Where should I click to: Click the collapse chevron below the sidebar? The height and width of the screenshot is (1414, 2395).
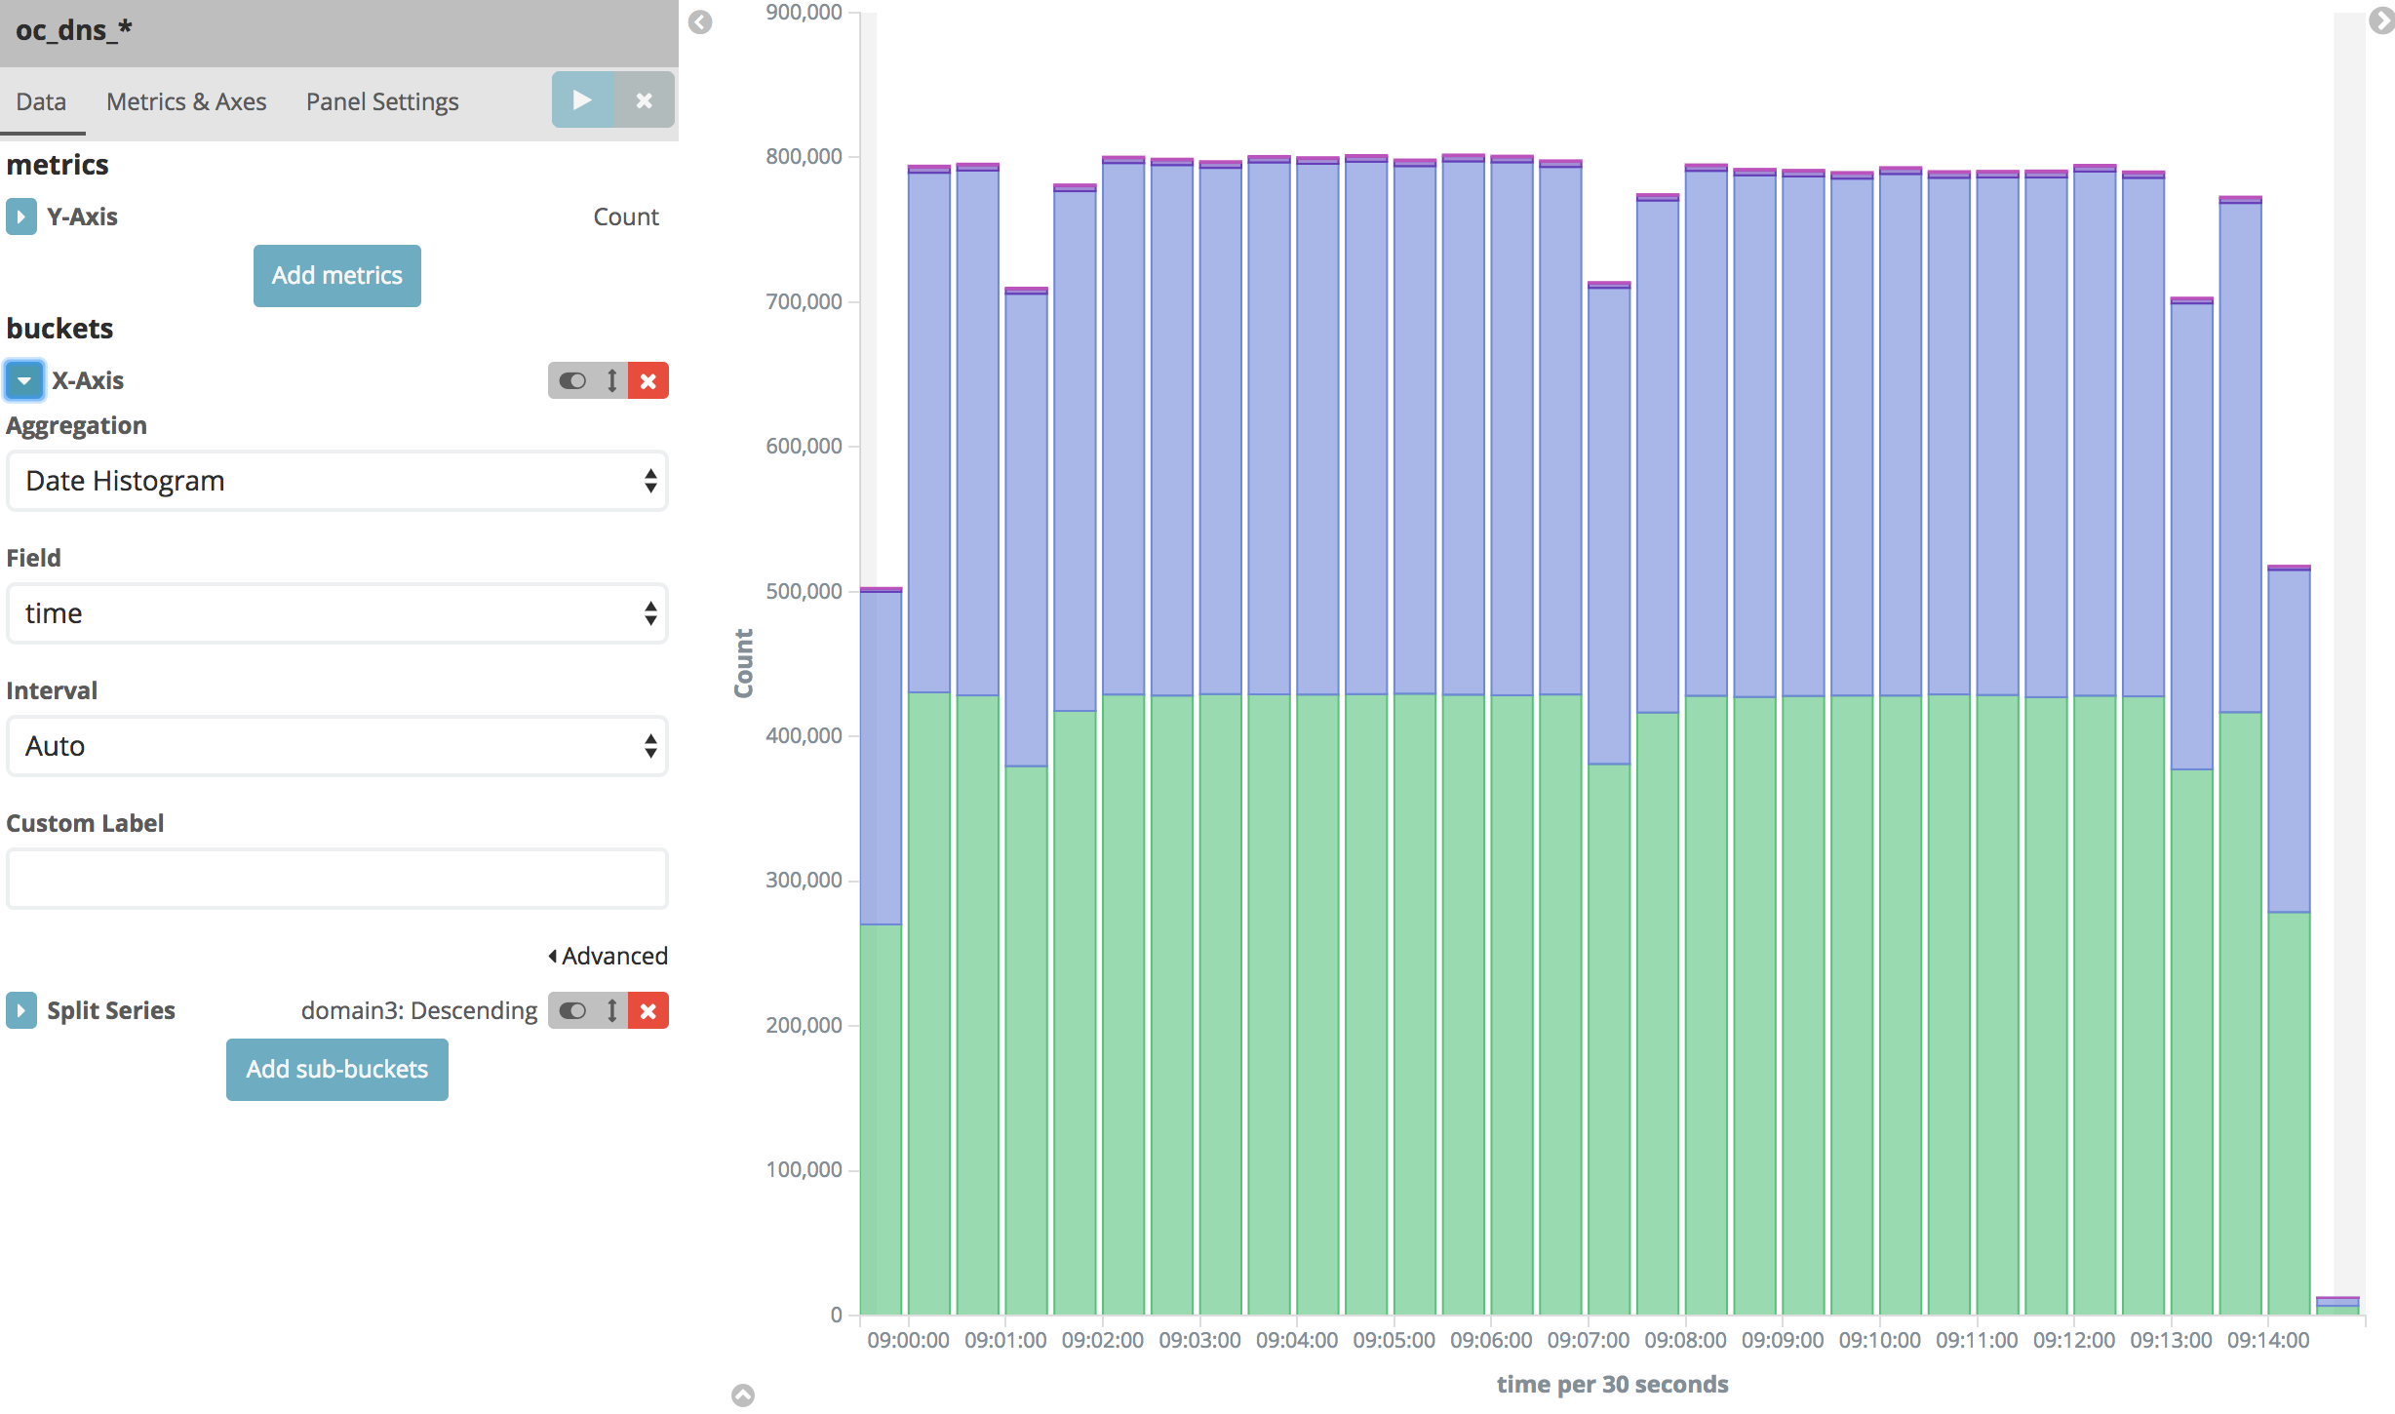tap(744, 1395)
